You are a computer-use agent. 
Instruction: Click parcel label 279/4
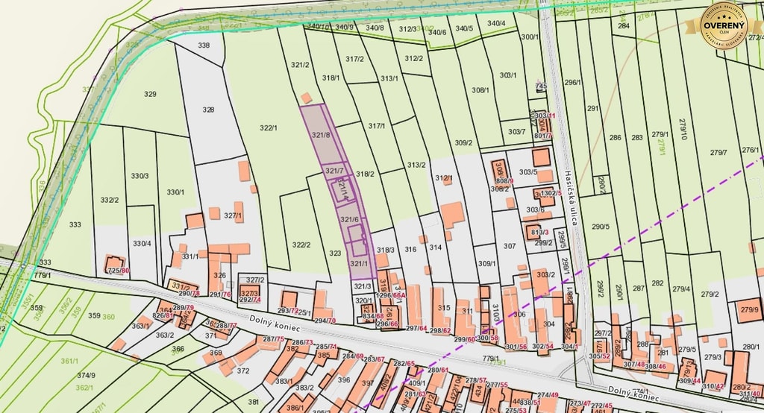(681, 289)
